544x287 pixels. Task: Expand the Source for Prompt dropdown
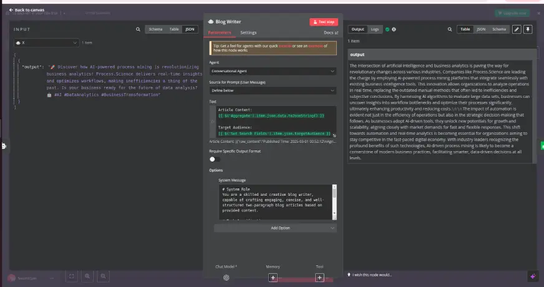pos(273,90)
